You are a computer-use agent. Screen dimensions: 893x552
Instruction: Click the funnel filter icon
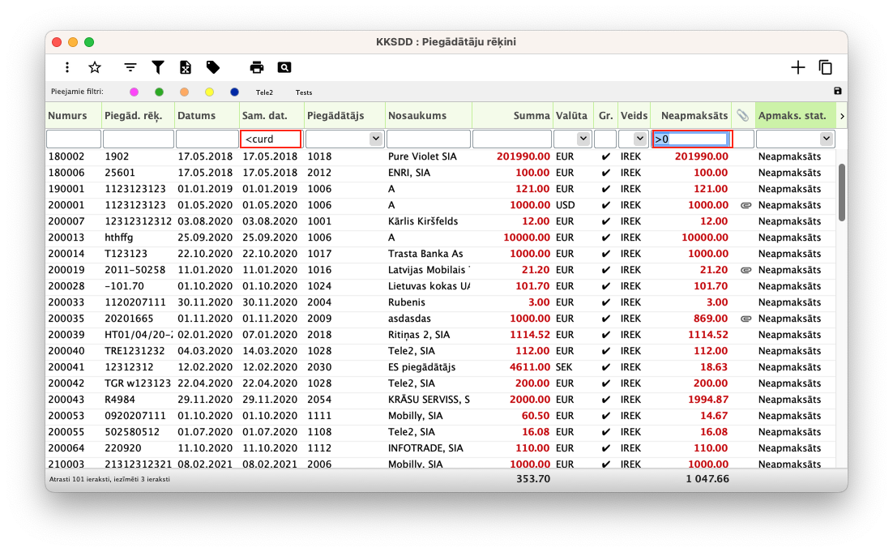[158, 67]
